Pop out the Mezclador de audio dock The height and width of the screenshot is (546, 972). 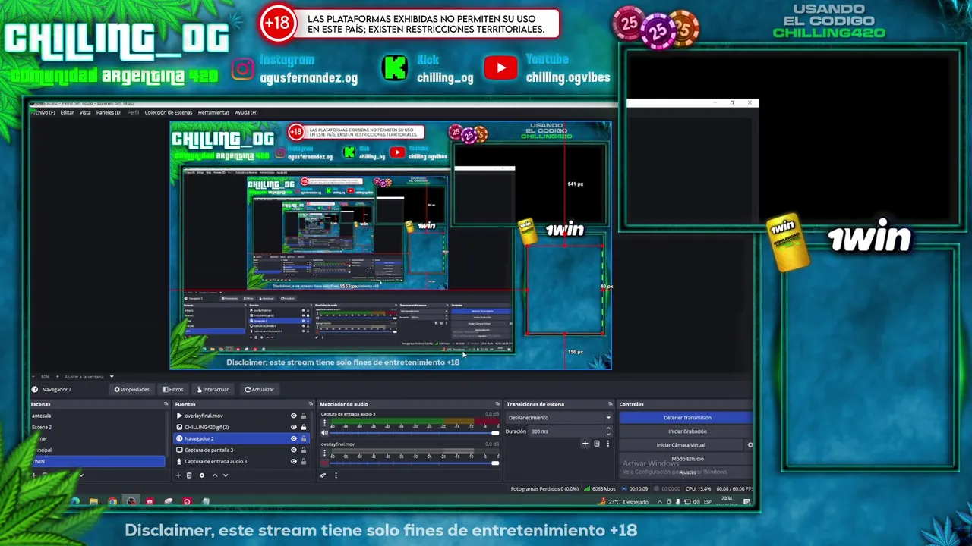click(497, 404)
